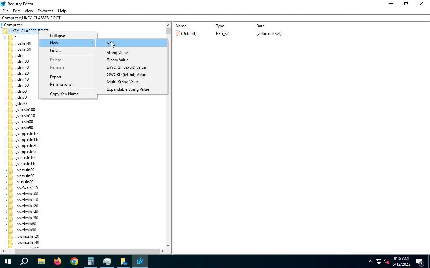Click the folder icon beside ._vbxsln100

(11, 109)
